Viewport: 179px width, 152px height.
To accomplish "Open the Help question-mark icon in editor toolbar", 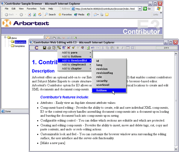I will pyautogui.click(x=54, y=48).
